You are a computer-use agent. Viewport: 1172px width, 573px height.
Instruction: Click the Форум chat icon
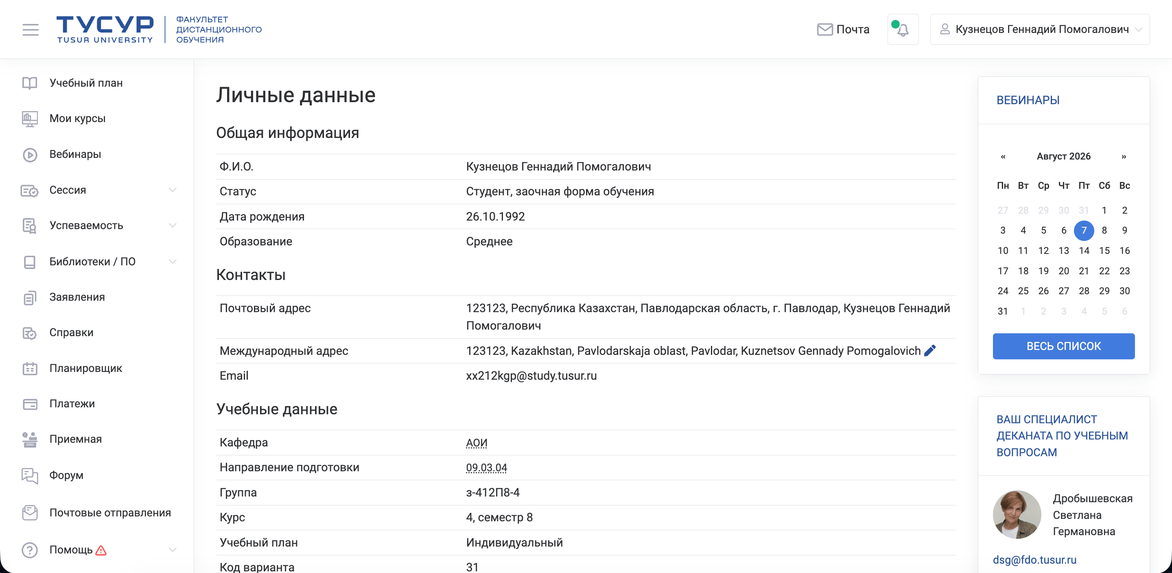click(x=30, y=476)
